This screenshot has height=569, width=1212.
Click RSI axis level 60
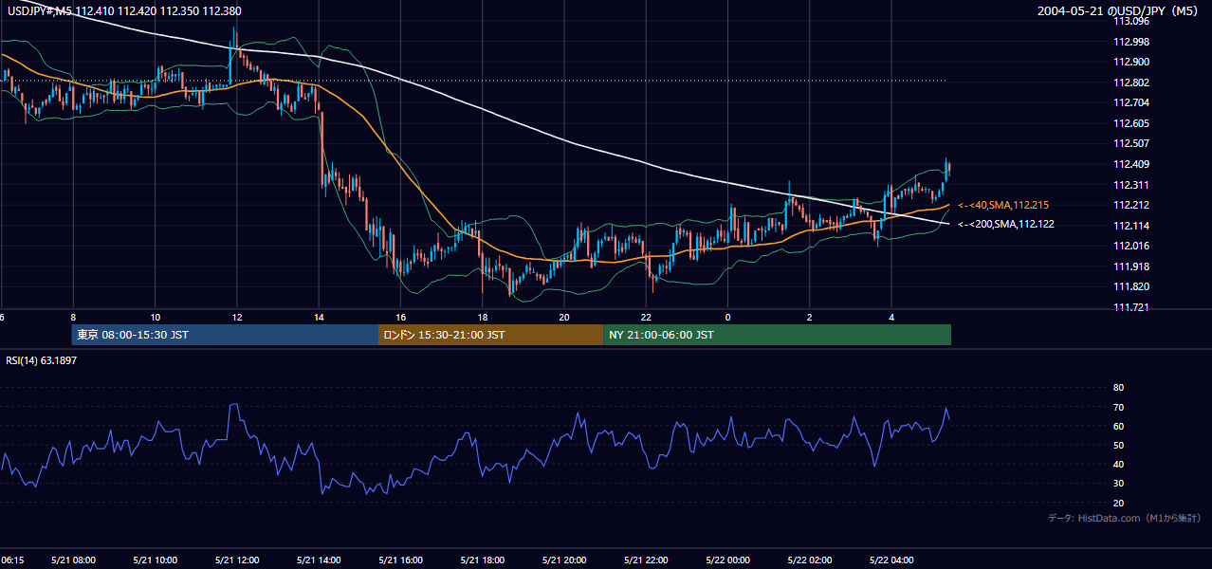coord(1118,426)
